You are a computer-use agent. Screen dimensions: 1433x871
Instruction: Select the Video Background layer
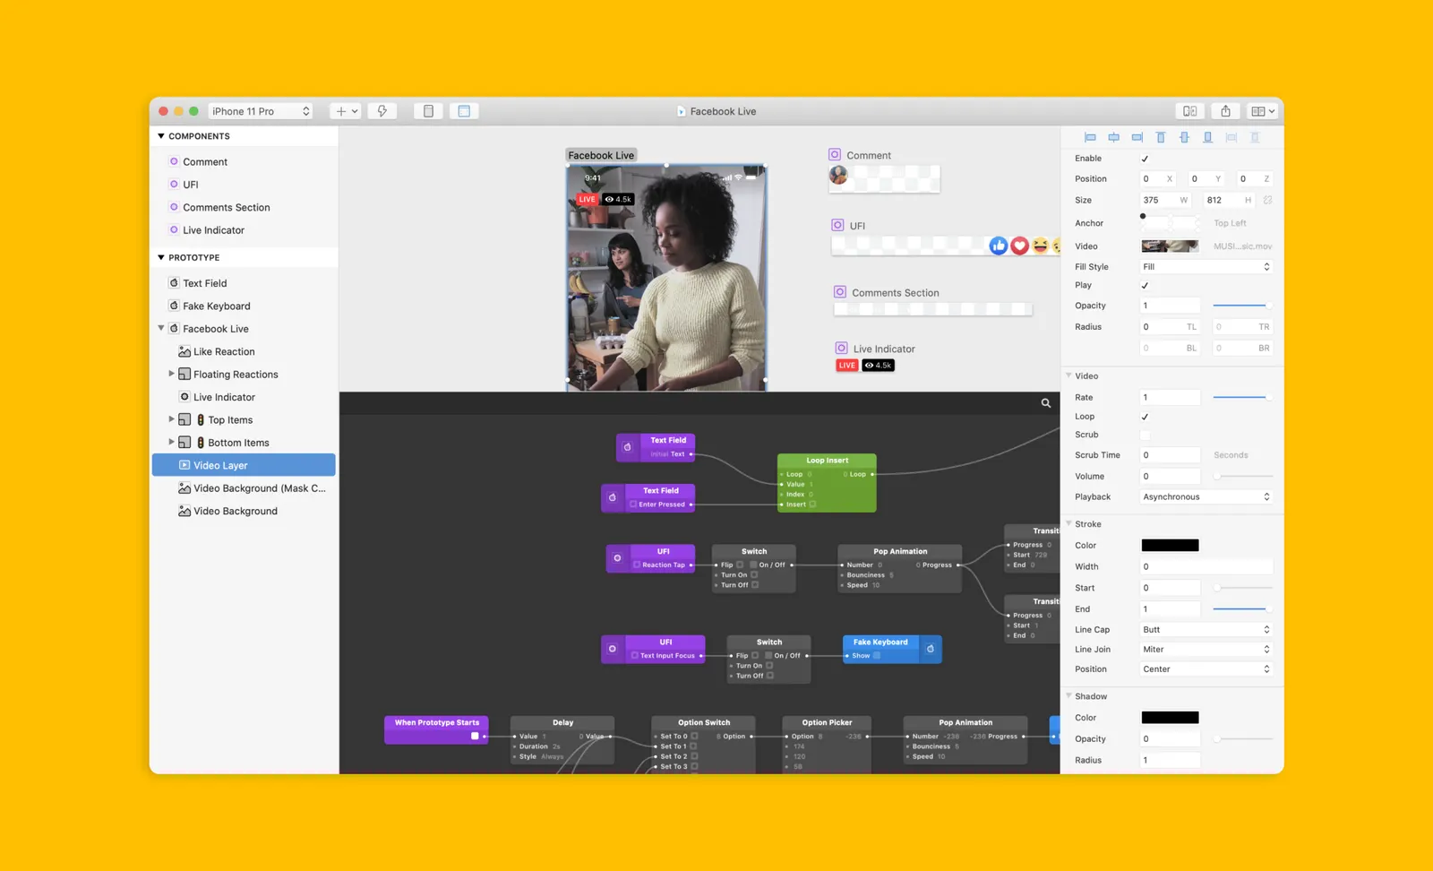(x=244, y=511)
